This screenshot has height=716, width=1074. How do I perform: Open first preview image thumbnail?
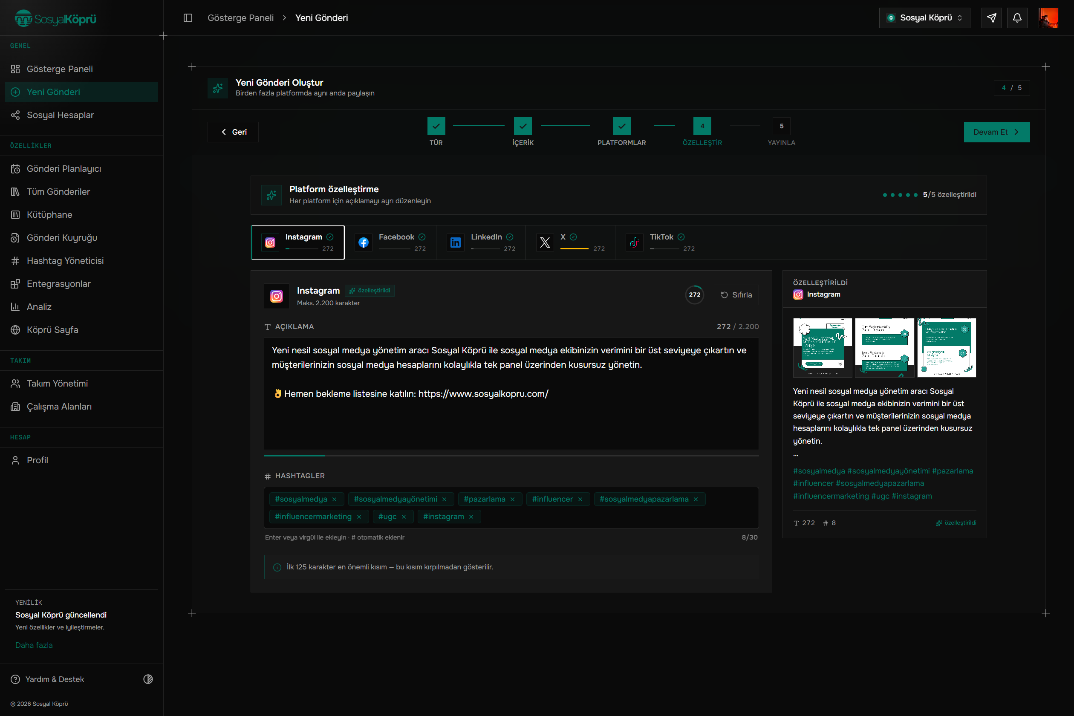[823, 347]
